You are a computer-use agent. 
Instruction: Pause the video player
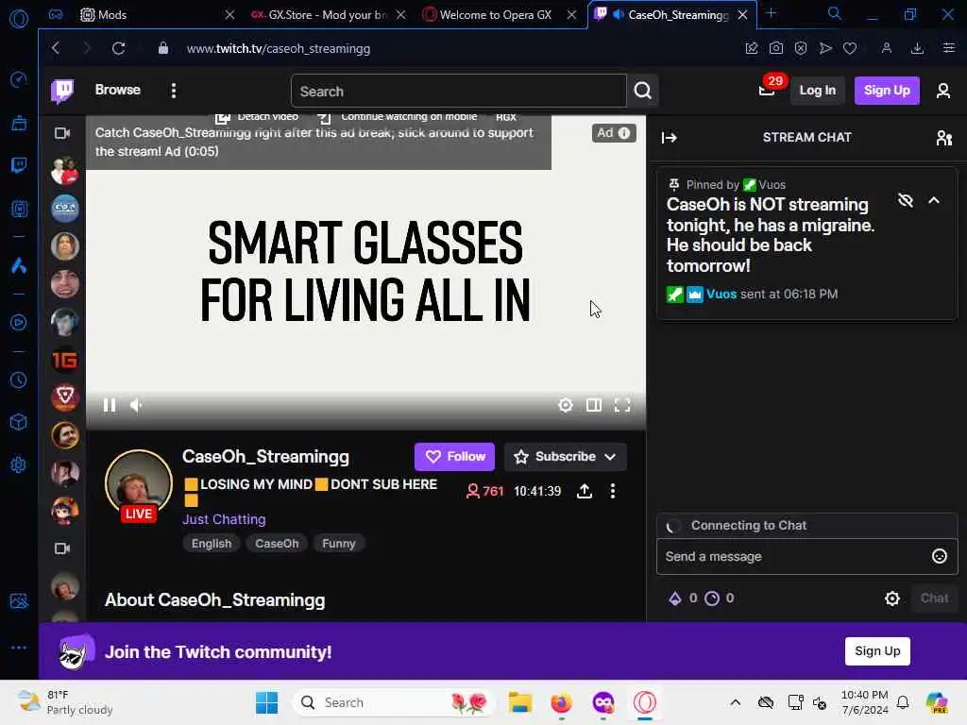click(110, 405)
